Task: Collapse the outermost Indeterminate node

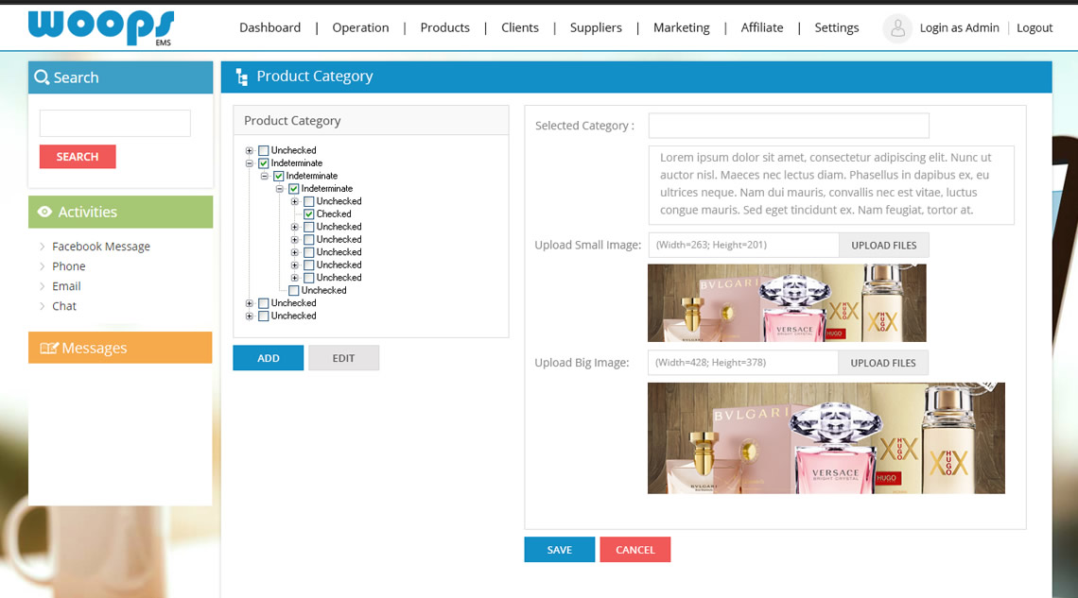Action: (x=250, y=163)
